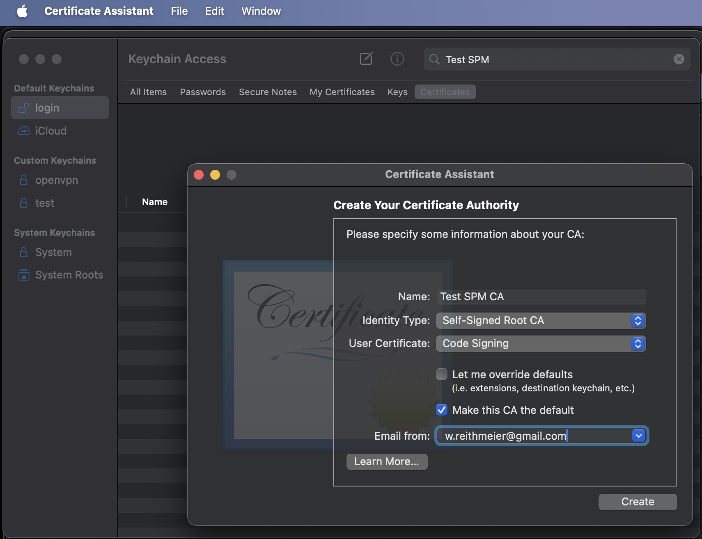The image size is (702, 539).
Task: Uncheck Make this CA the default
Action: pos(442,410)
